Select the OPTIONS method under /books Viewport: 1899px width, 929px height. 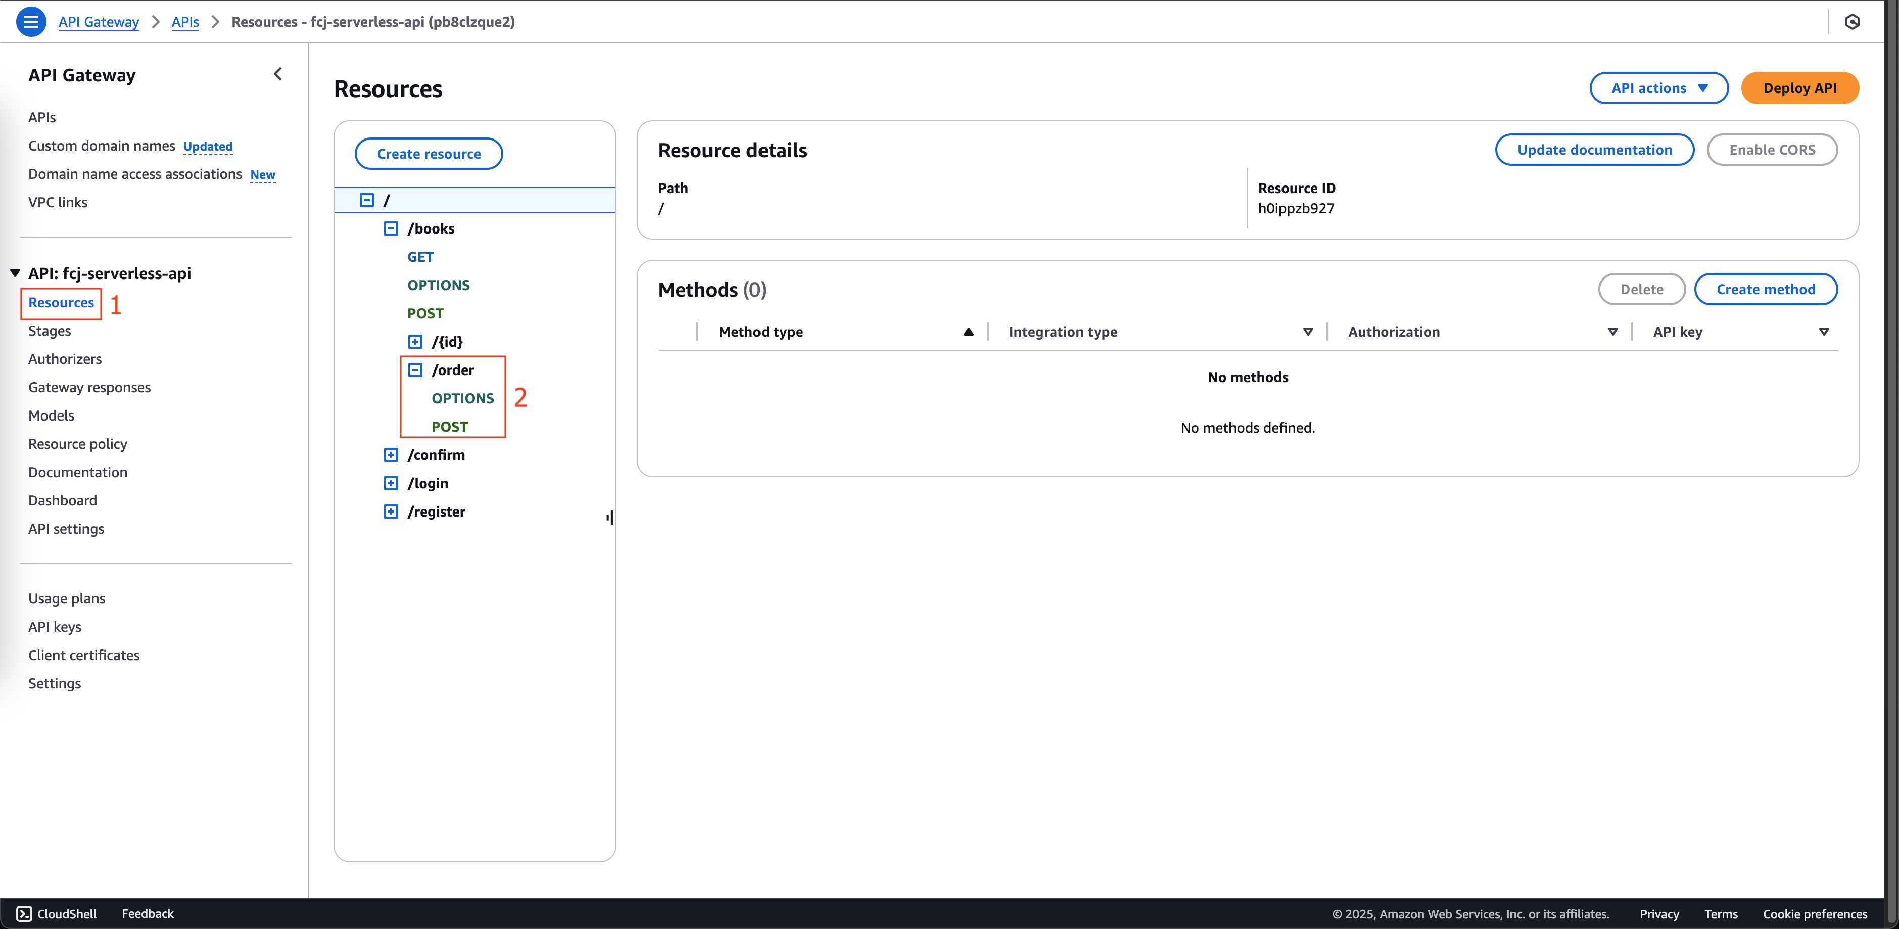pyautogui.click(x=438, y=286)
